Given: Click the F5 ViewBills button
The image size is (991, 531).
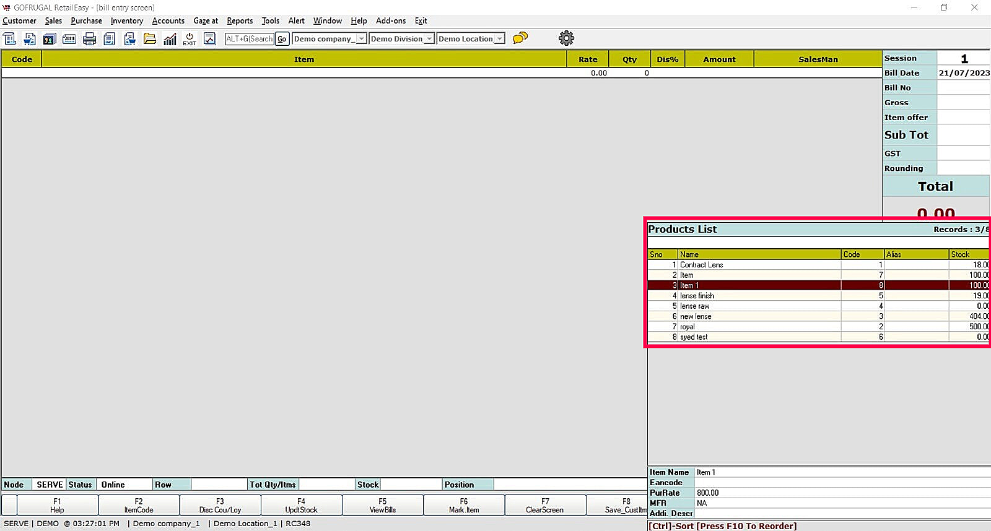Looking at the screenshot, I should click(x=383, y=506).
